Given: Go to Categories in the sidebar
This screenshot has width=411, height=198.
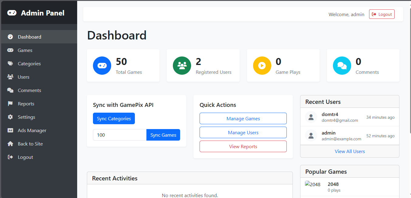Looking at the screenshot, I should [39, 63].
